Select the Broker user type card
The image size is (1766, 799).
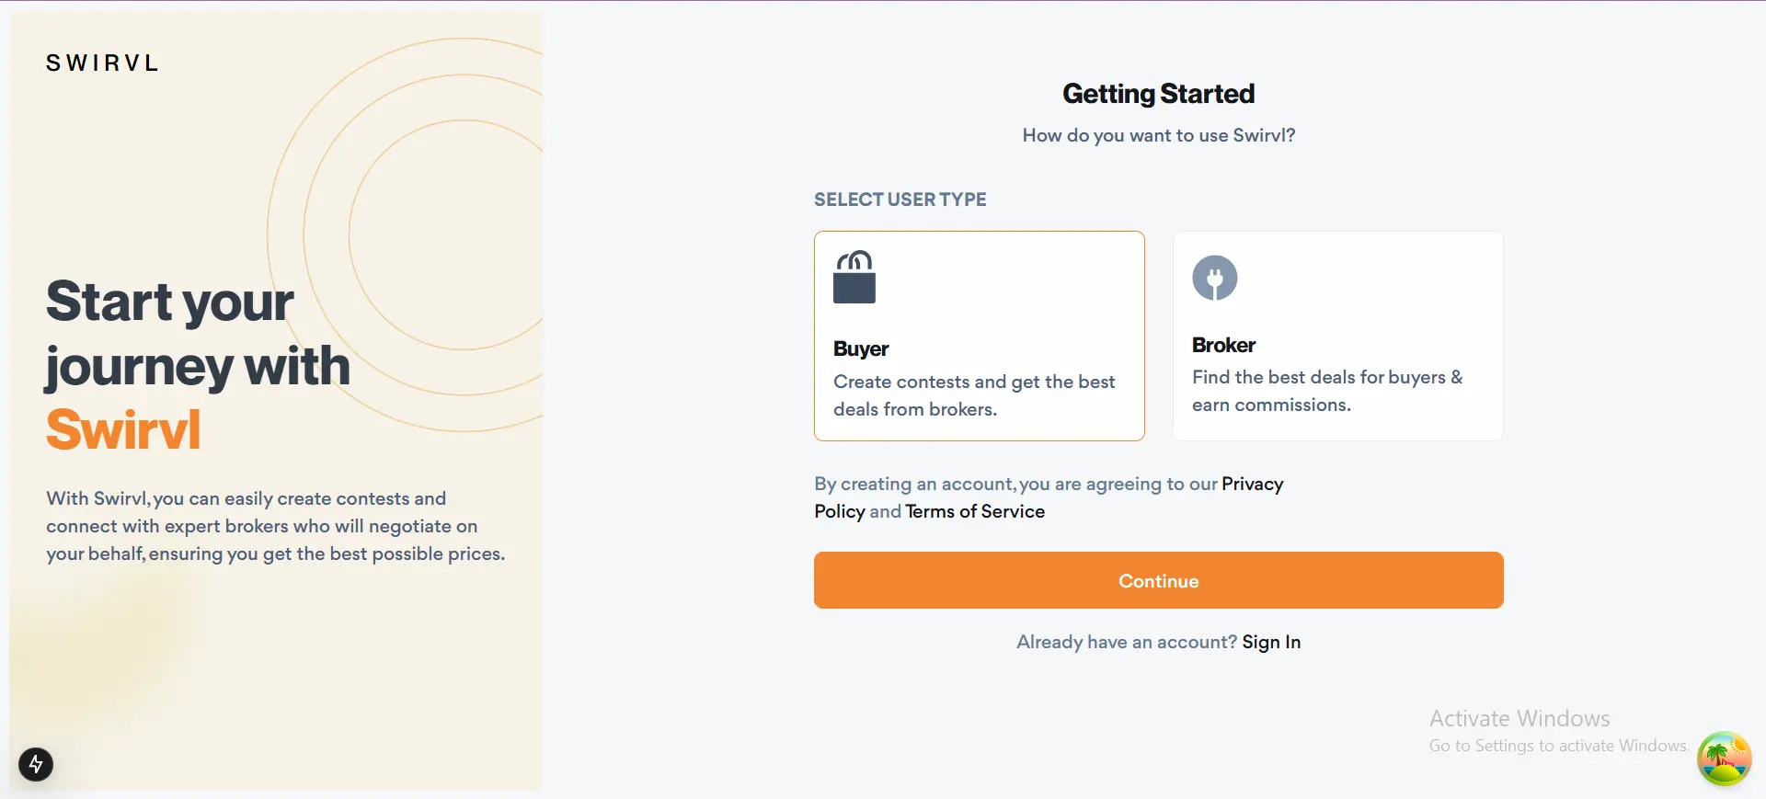(x=1338, y=336)
